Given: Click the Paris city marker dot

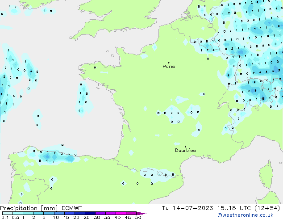Looking at the screenshot, I should coord(169,63).
